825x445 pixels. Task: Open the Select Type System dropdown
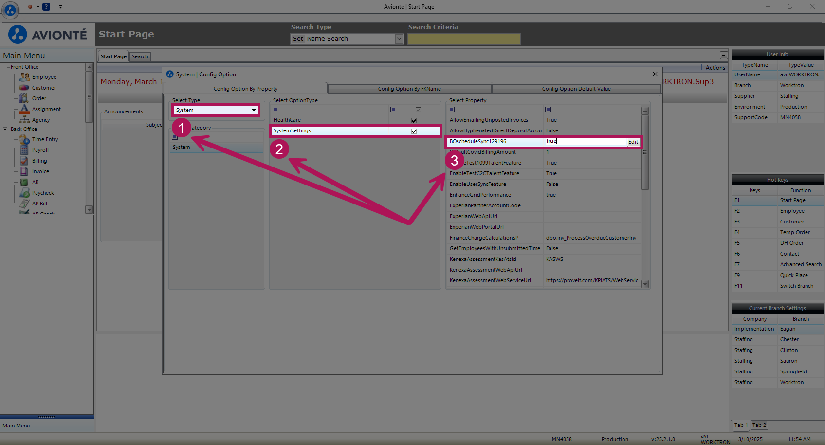pyautogui.click(x=254, y=110)
